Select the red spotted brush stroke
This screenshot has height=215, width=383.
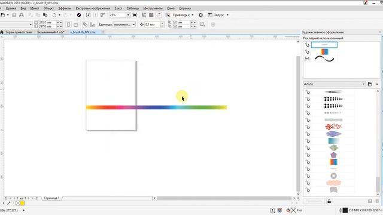333,127
